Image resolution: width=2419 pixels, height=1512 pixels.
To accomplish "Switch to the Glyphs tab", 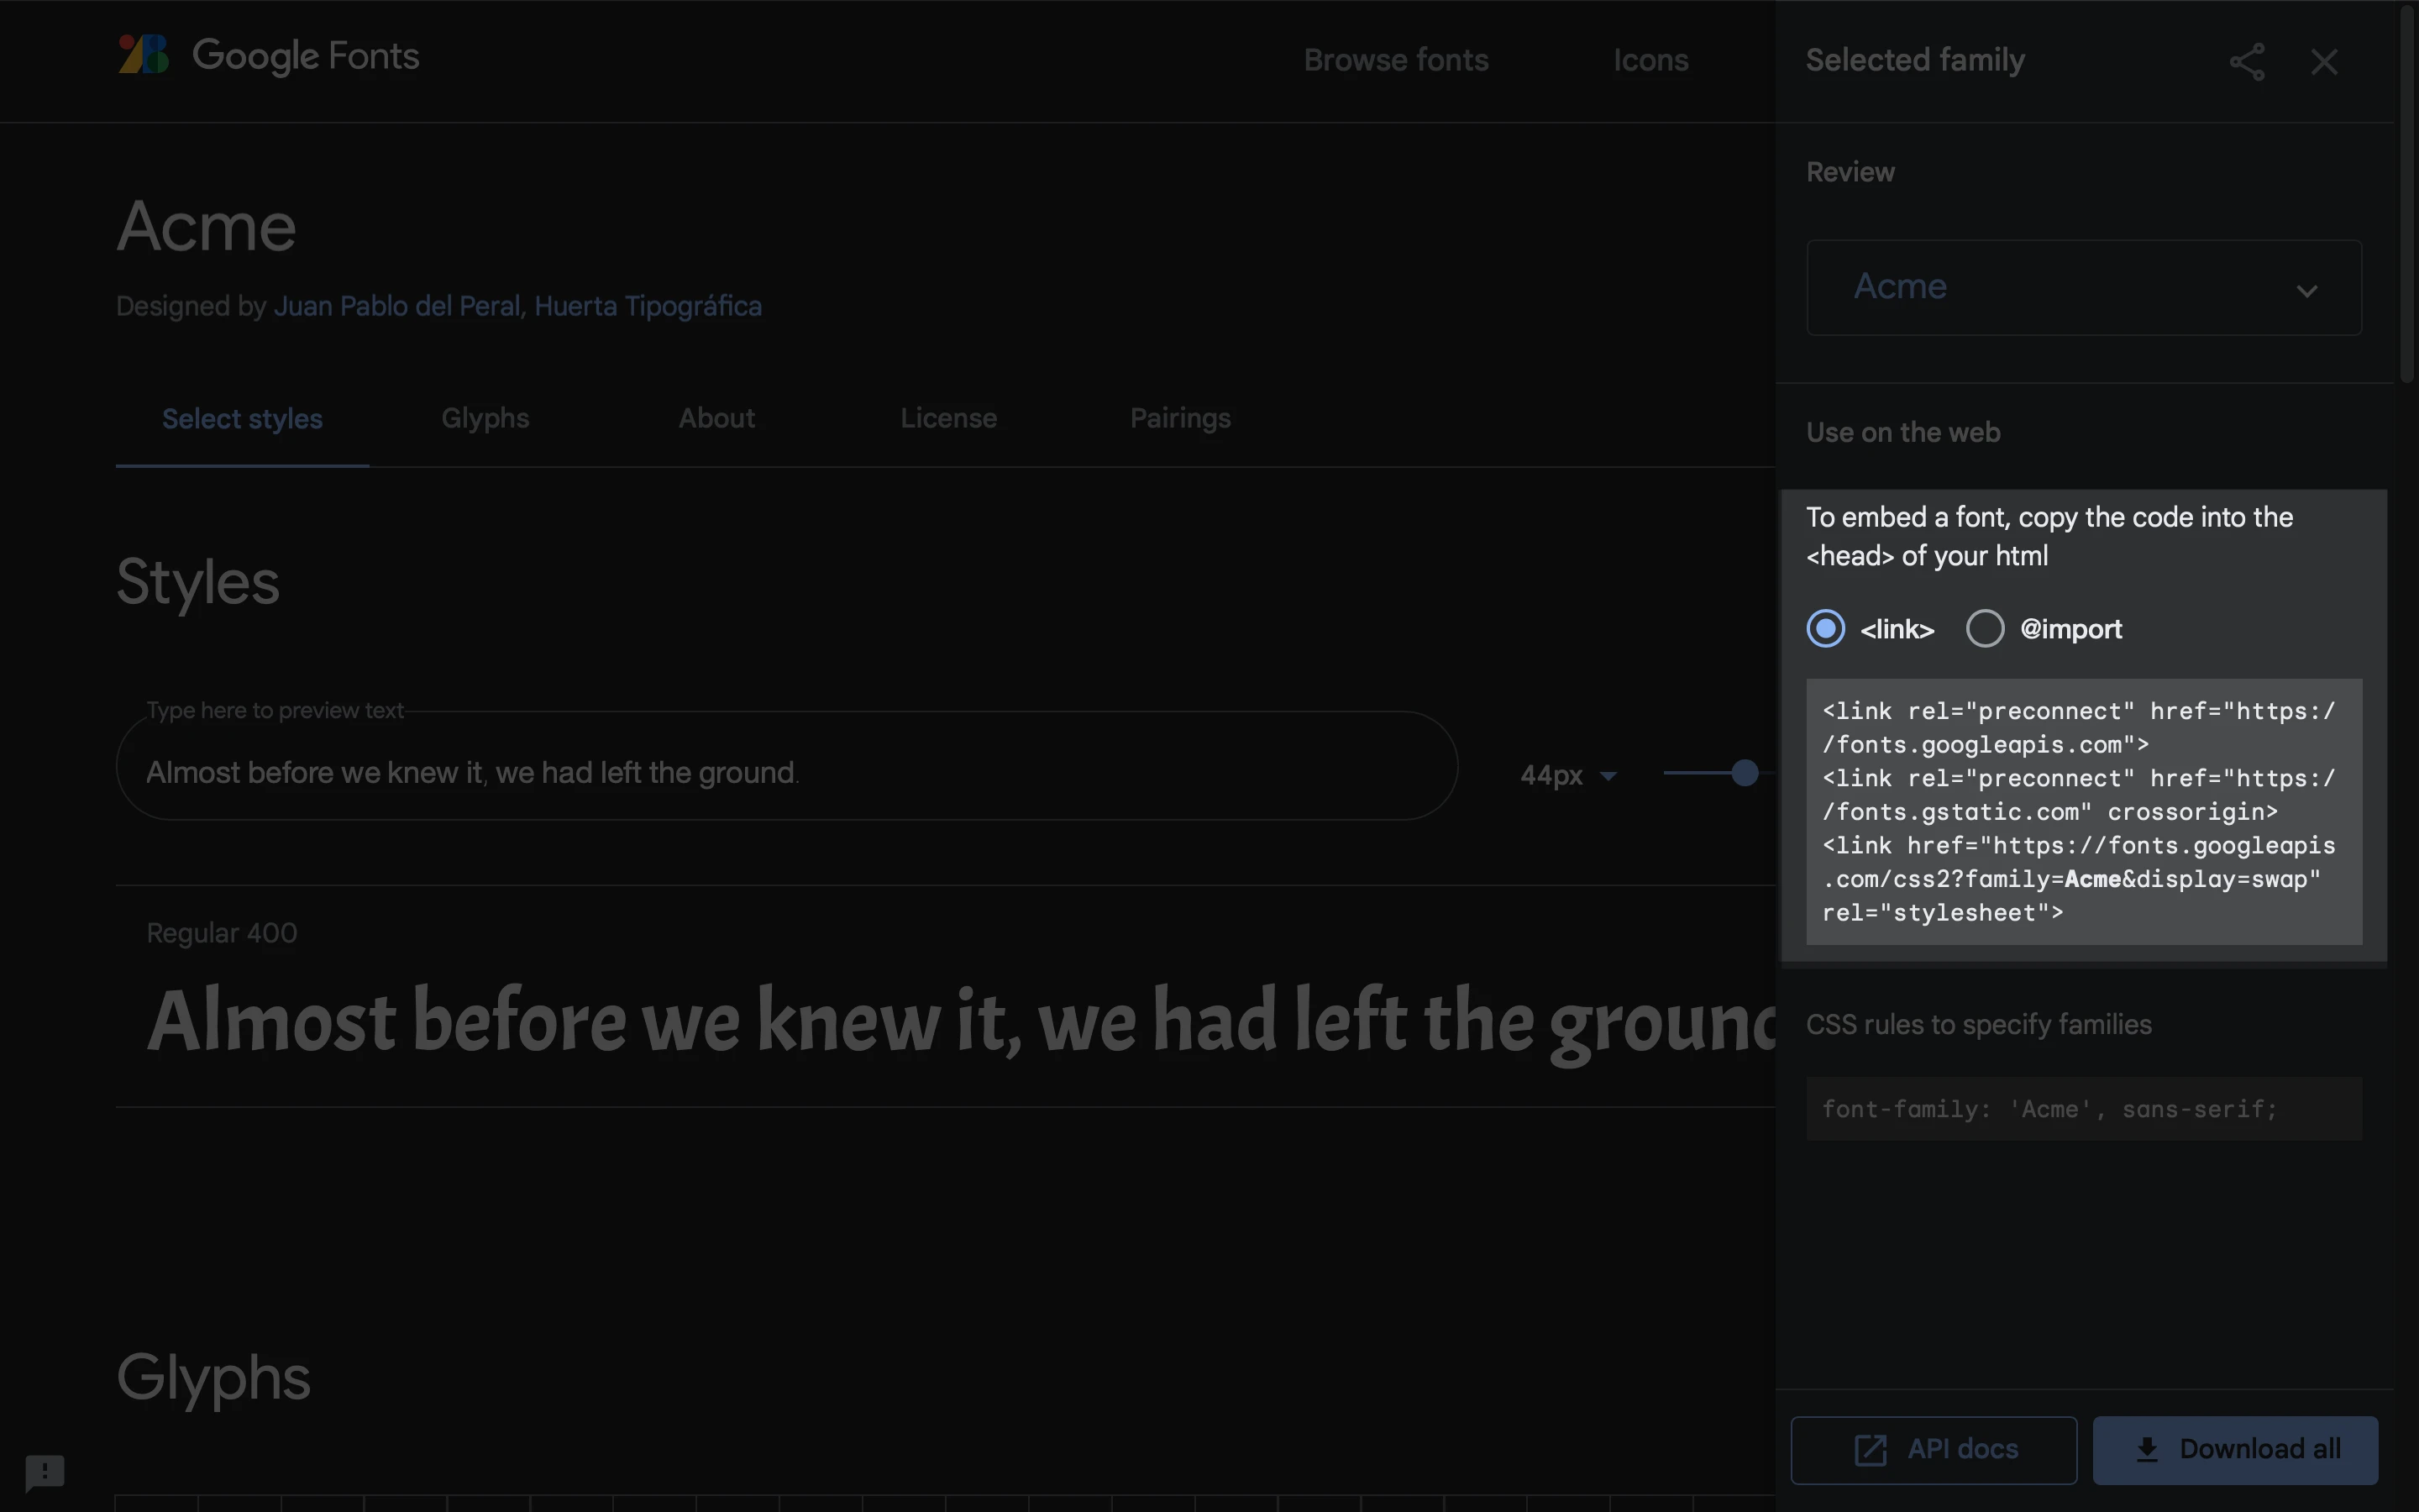I will pyautogui.click(x=485, y=418).
